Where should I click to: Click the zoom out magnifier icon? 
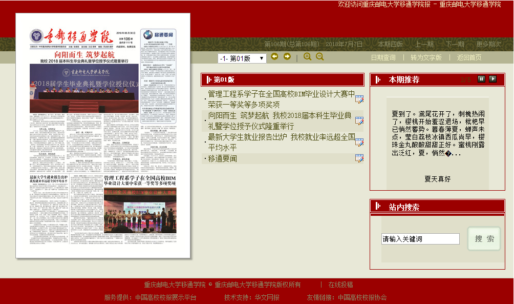tap(320, 57)
